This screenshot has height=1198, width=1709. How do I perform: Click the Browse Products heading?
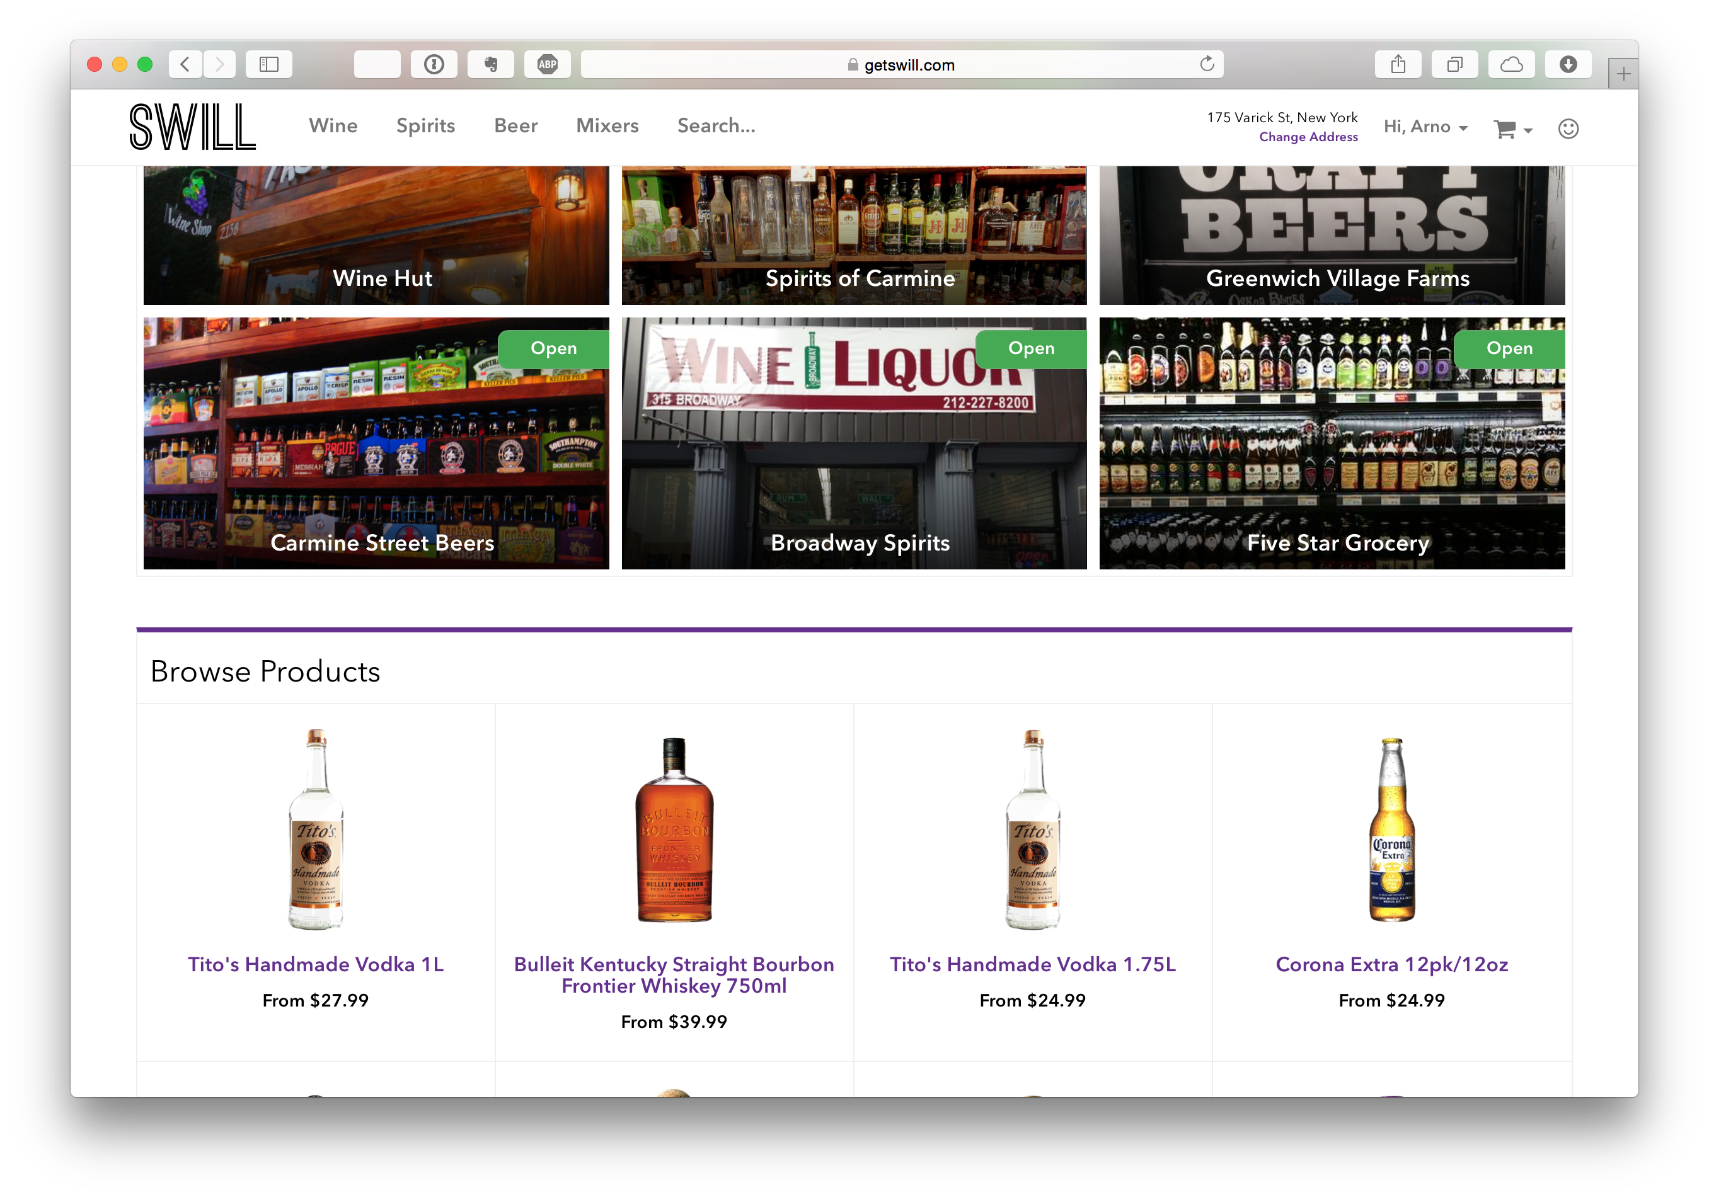coord(265,671)
